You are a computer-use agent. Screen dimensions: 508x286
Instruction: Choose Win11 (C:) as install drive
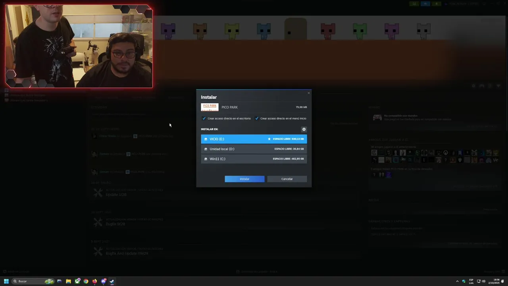(254, 159)
